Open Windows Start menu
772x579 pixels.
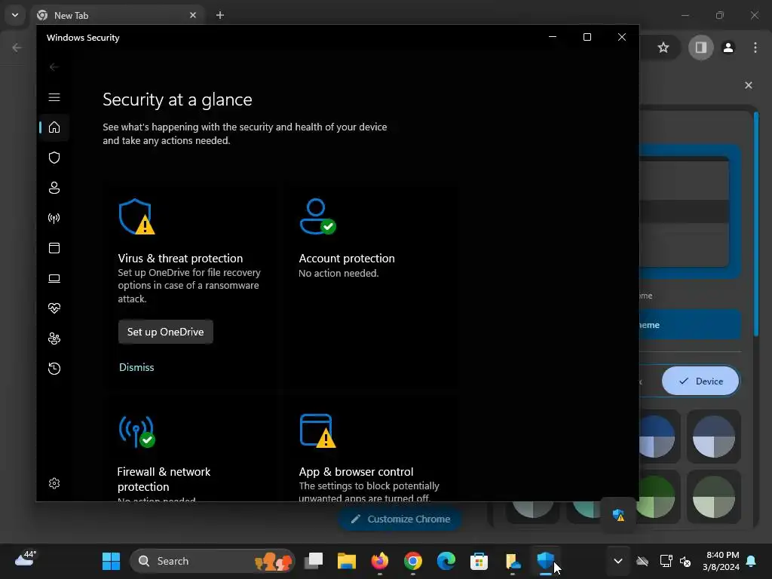click(112, 561)
